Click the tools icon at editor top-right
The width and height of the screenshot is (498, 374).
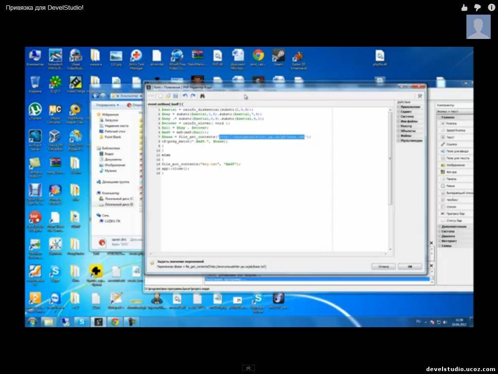pos(420,96)
